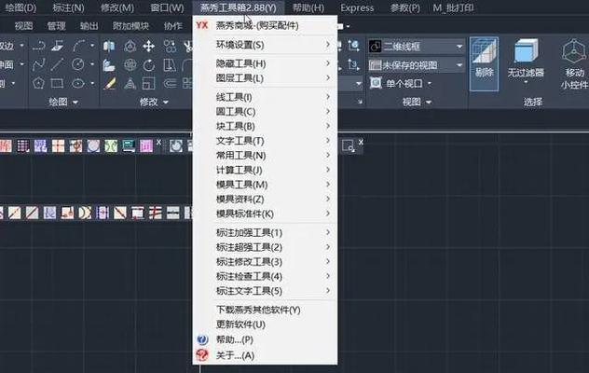Open the 图层工具(L) submenu

265,78
